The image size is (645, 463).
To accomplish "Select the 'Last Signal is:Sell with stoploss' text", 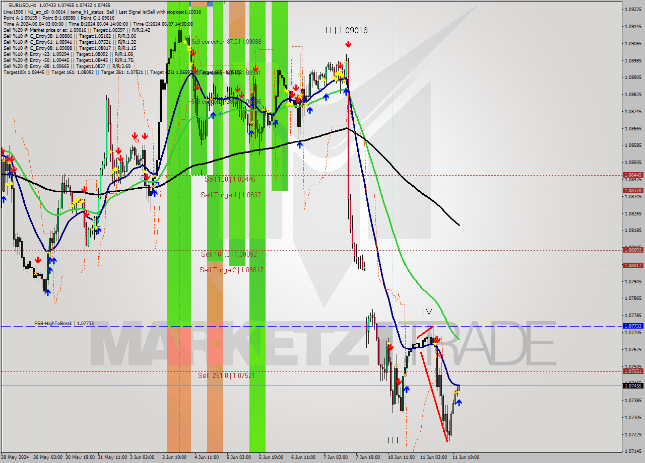I will (159, 11).
